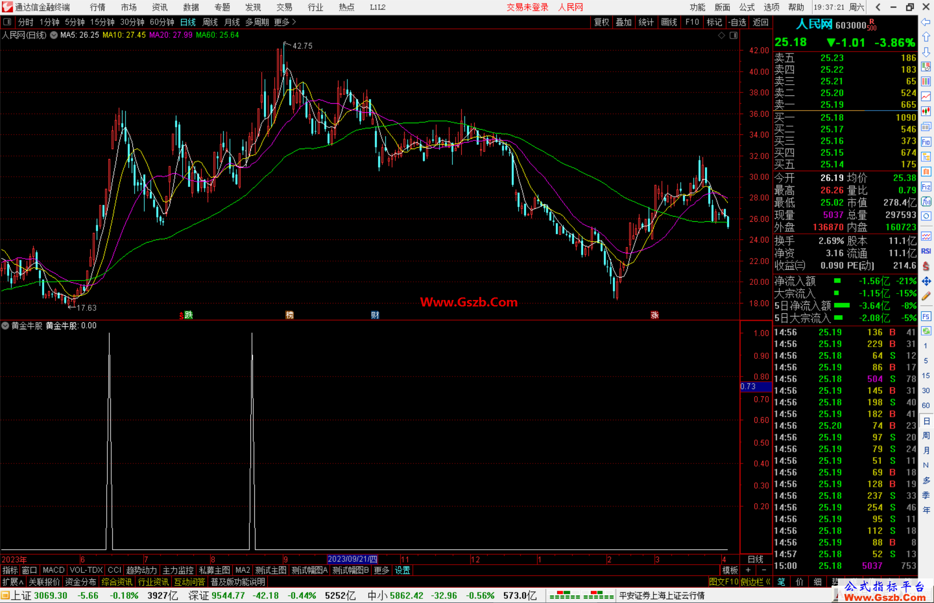This screenshot has height=603, width=934.
Task: Click the RSI indicator icon in sidebar
Action: coord(926,251)
